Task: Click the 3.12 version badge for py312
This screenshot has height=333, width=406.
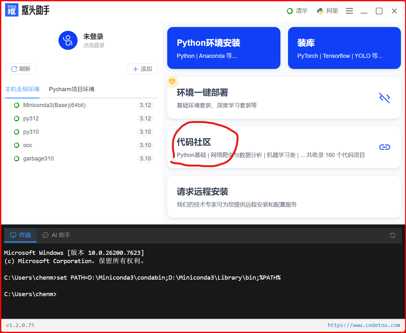Action: tap(146, 119)
